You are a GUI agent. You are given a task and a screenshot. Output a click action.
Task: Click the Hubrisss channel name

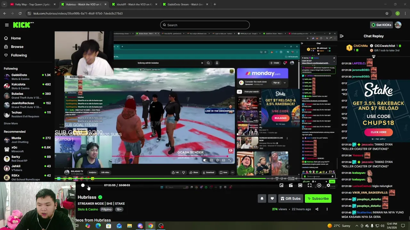(x=87, y=197)
